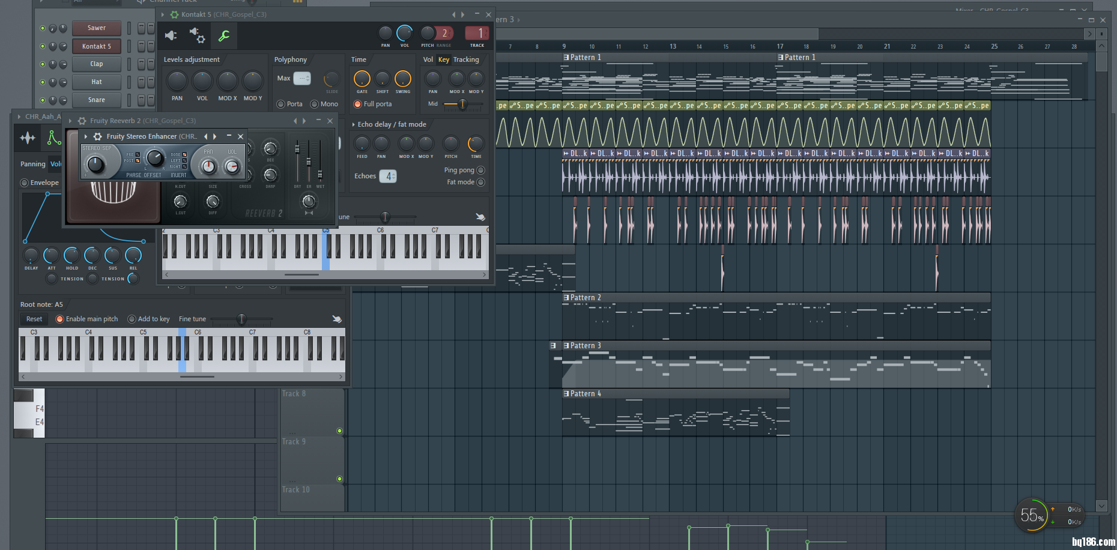Click the STEREO SEP knob in Stereo Enhancer
This screenshot has height=550, width=1117.
coord(95,164)
